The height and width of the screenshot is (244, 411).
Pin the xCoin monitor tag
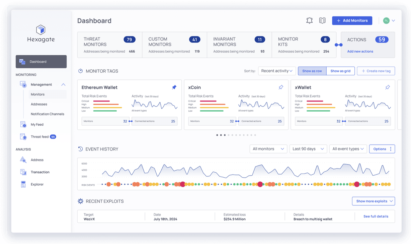click(x=281, y=87)
